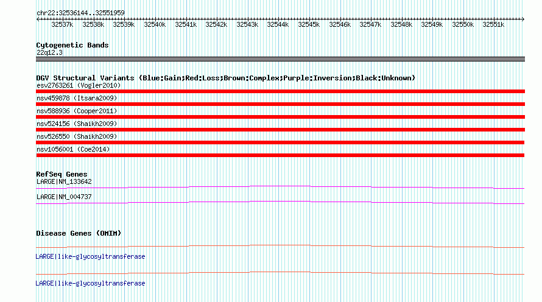Click the 32550k ruler tick label
The image size is (542, 302).
click(463, 24)
